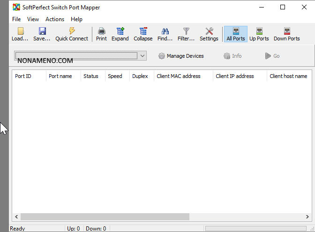This screenshot has width=315, height=232.
Task: Click the Load toolbar icon
Action: tap(20, 31)
